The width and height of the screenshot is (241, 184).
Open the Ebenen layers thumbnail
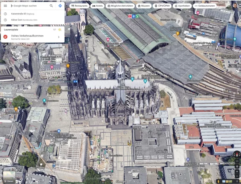[9, 177]
